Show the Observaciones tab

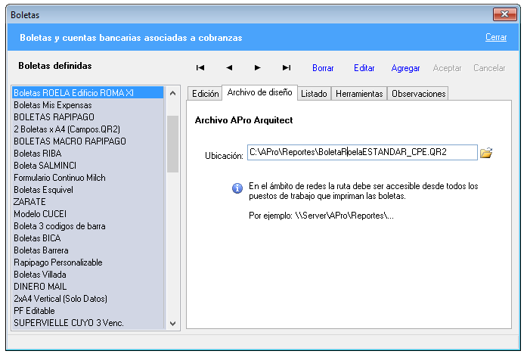click(417, 94)
